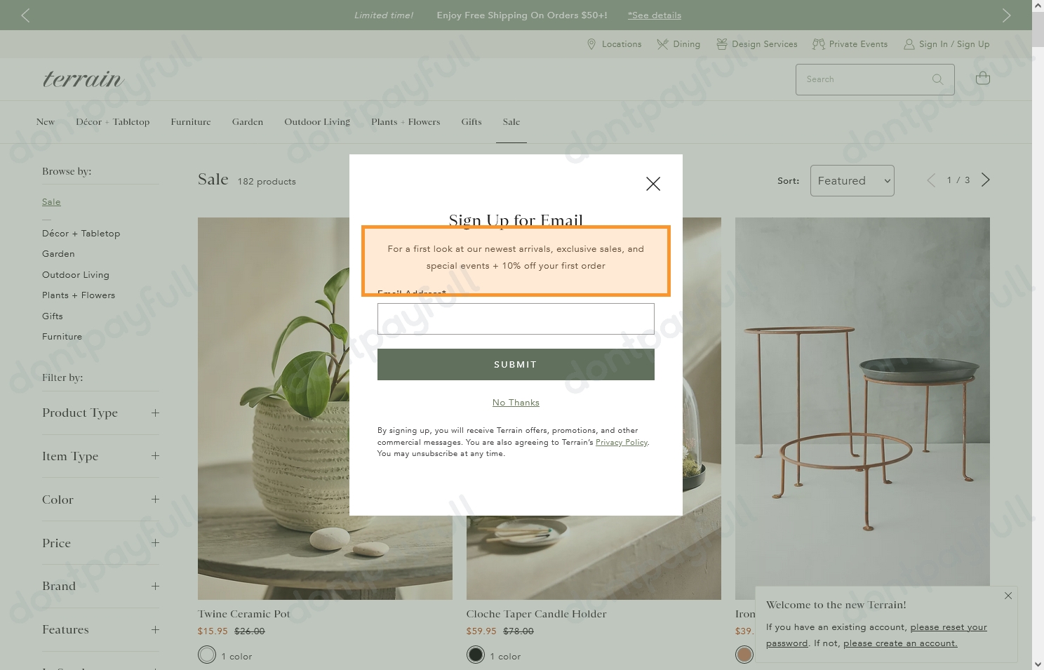Click previous banner arrow in top bar

(25, 15)
